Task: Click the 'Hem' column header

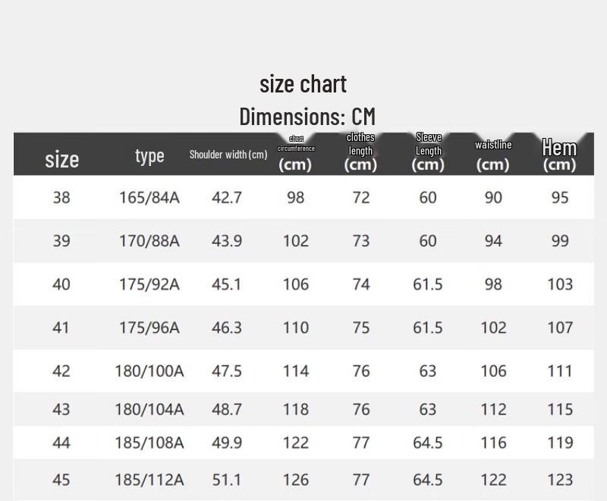Action: pos(559,155)
